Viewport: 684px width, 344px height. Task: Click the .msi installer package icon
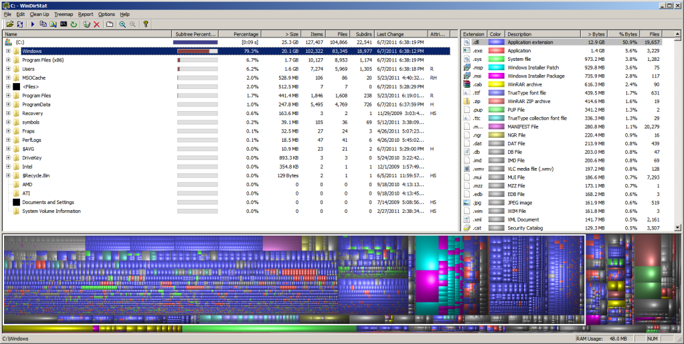coord(466,76)
